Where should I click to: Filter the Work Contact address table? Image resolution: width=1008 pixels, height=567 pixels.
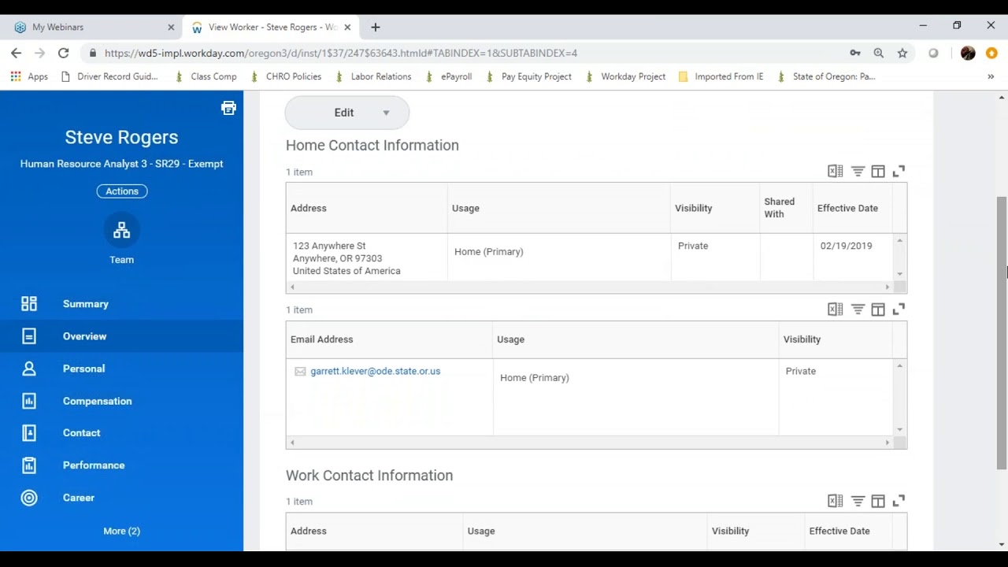click(858, 501)
